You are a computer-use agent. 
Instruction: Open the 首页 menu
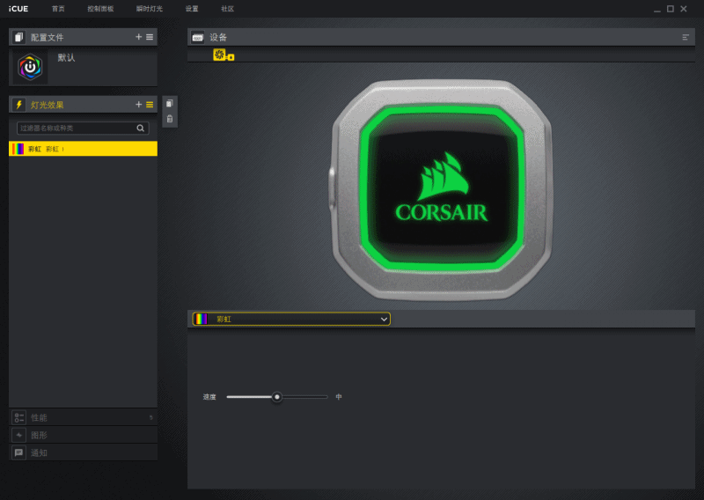pyautogui.click(x=58, y=9)
